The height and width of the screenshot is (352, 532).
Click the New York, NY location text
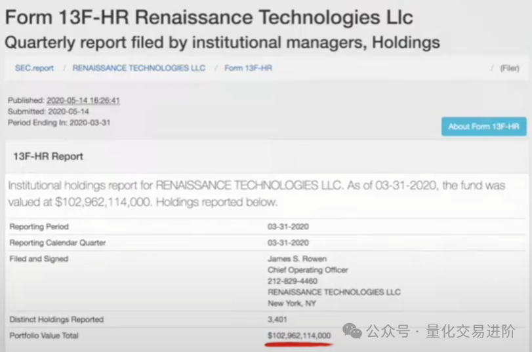click(x=292, y=303)
